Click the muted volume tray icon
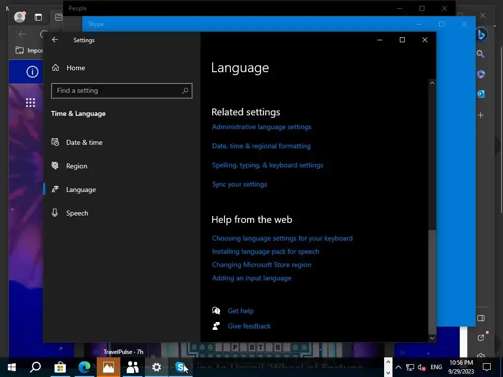Screen dimensions: 503x377 (x=422, y=367)
